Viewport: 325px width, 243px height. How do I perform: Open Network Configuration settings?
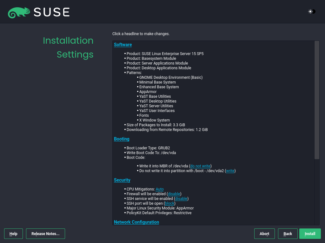[136, 222]
